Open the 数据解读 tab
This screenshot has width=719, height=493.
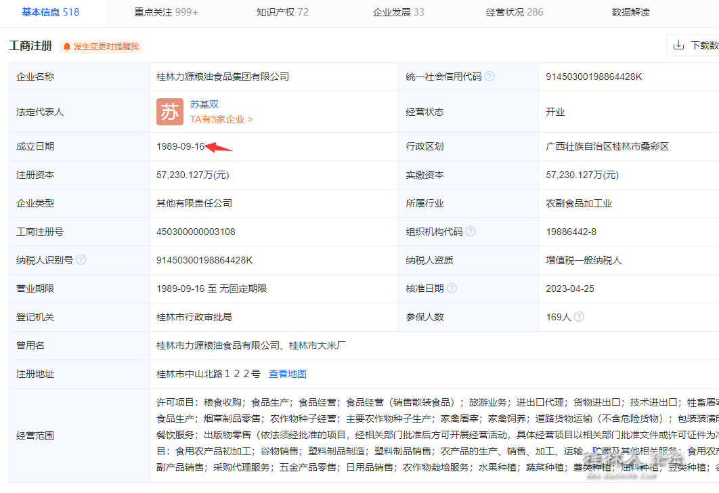[x=630, y=12]
